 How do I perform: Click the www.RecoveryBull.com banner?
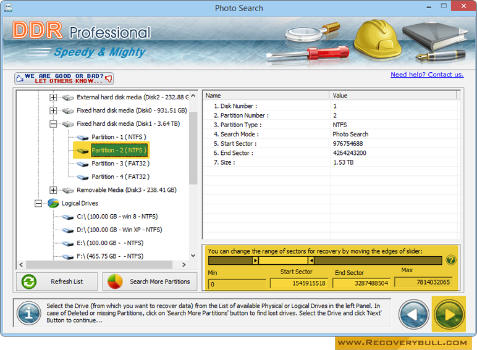click(x=402, y=343)
